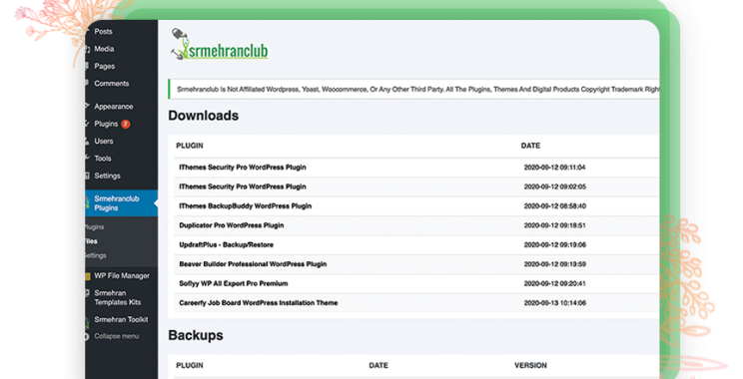The width and height of the screenshot is (743, 379).
Task: Click date 2020-09-12 09:19:59
Action: [555, 264]
